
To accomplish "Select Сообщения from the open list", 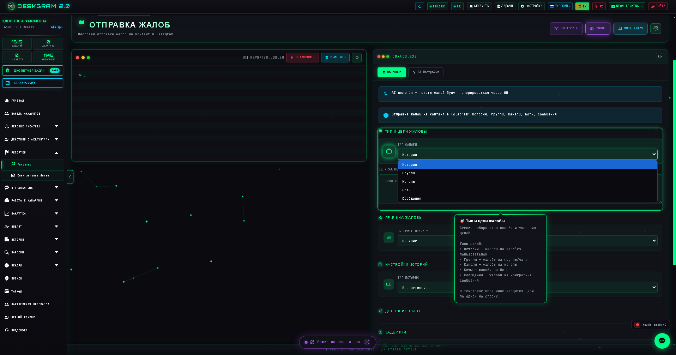I will tap(527, 199).
